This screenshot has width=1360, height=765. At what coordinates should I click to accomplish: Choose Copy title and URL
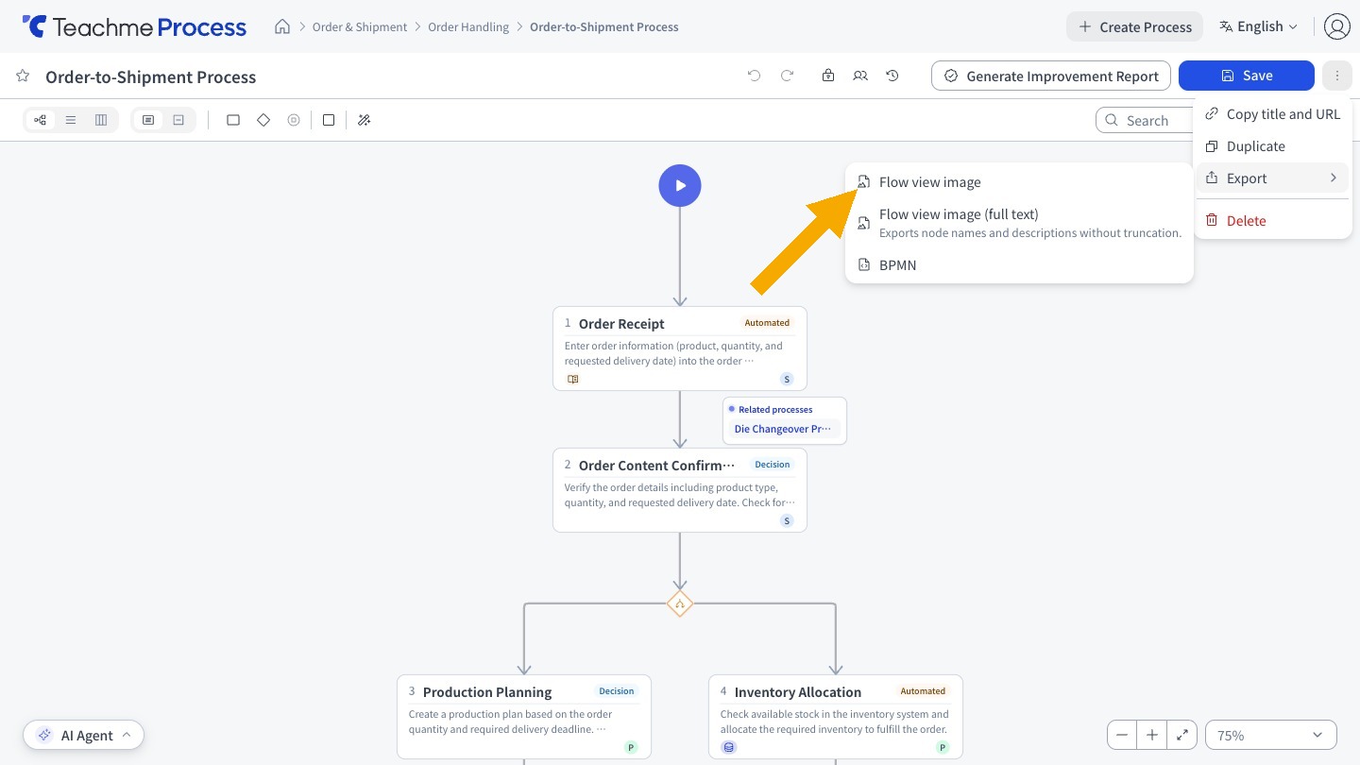[x=1273, y=113]
